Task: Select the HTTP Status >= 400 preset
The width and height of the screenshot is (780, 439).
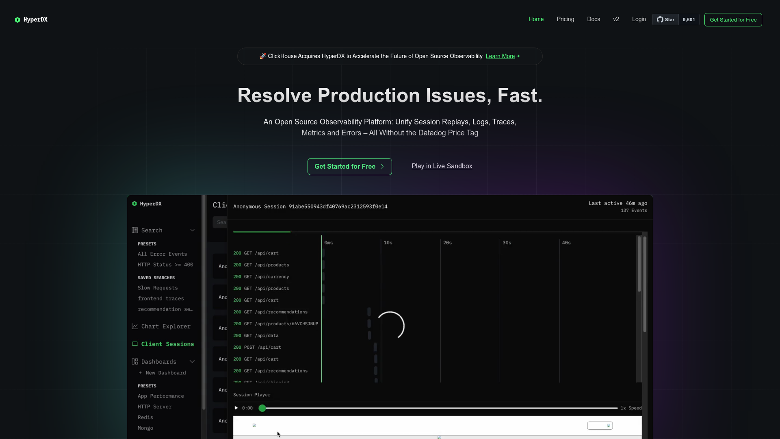Action: point(165,265)
